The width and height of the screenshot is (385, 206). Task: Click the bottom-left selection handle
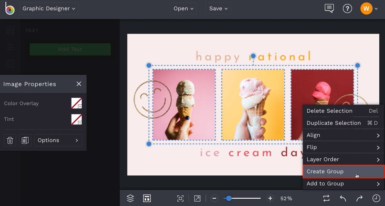(x=149, y=144)
